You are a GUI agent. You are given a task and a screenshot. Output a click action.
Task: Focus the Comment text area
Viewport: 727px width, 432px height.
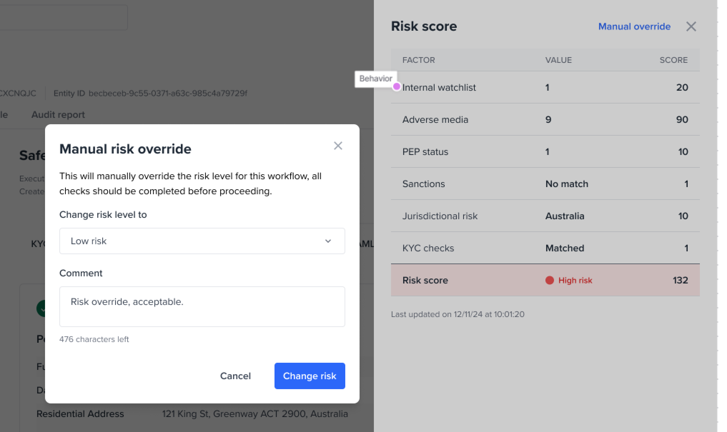pyautogui.click(x=202, y=306)
